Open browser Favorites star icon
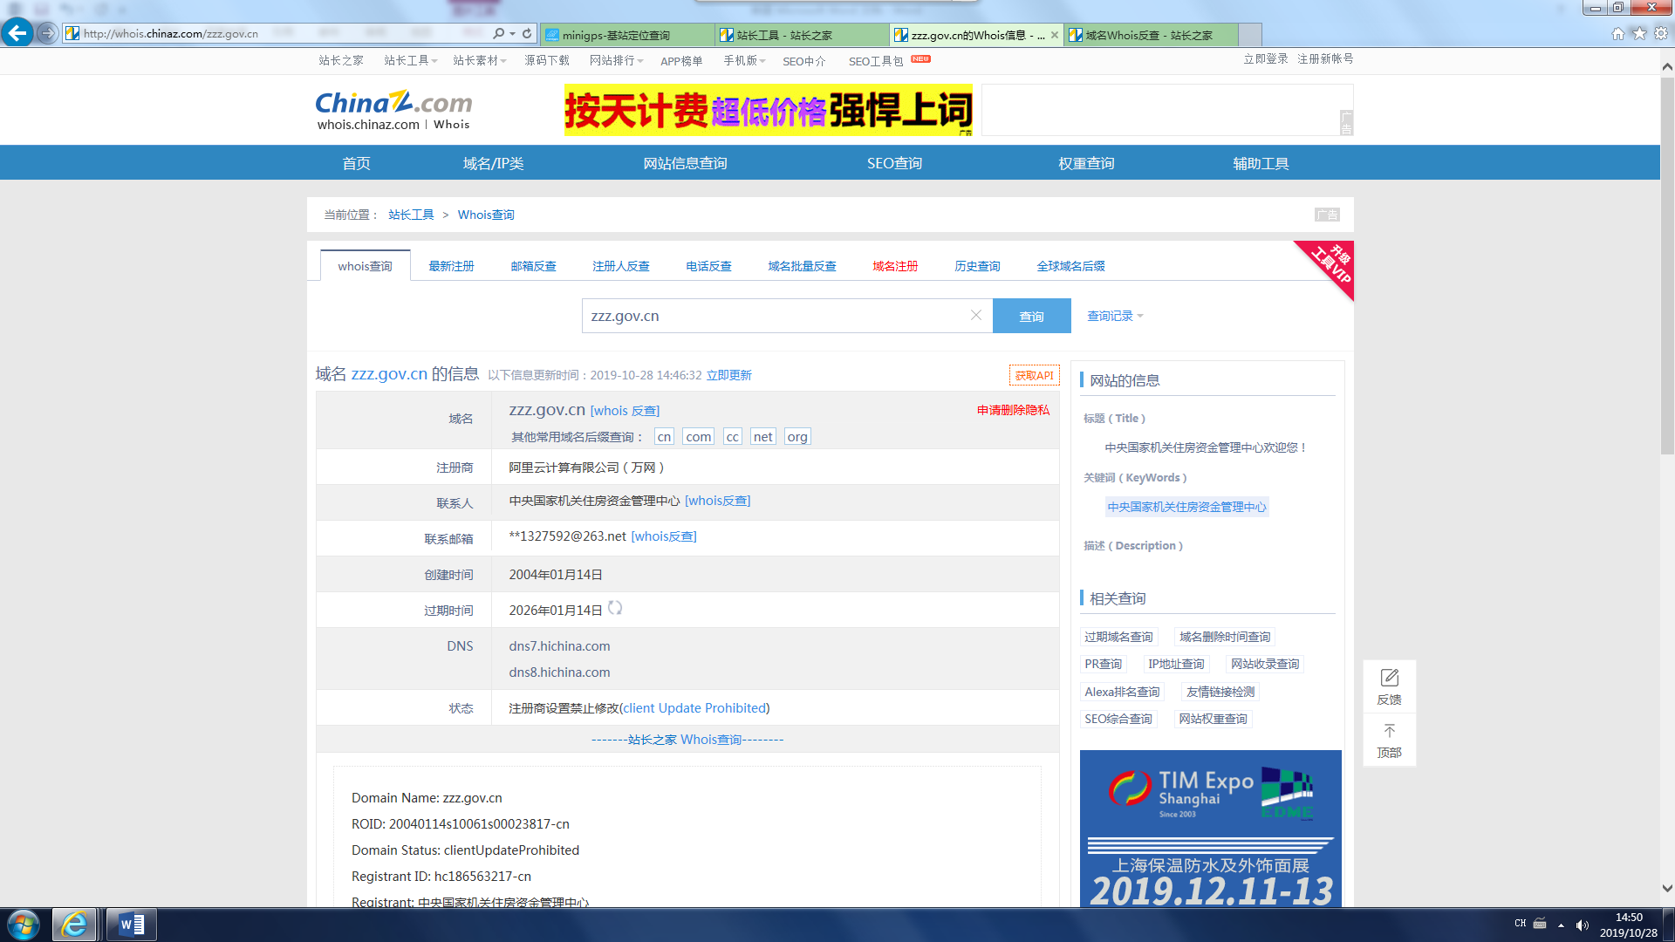The height and width of the screenshot is (942, 1675). pyautogui.click(x=1639, y=33)
